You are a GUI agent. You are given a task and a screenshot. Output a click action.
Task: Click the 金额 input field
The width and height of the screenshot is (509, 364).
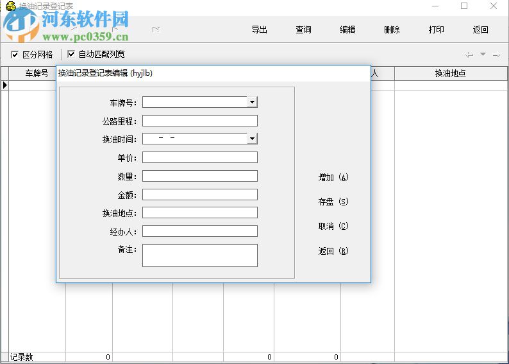click(x=200, y=195)
